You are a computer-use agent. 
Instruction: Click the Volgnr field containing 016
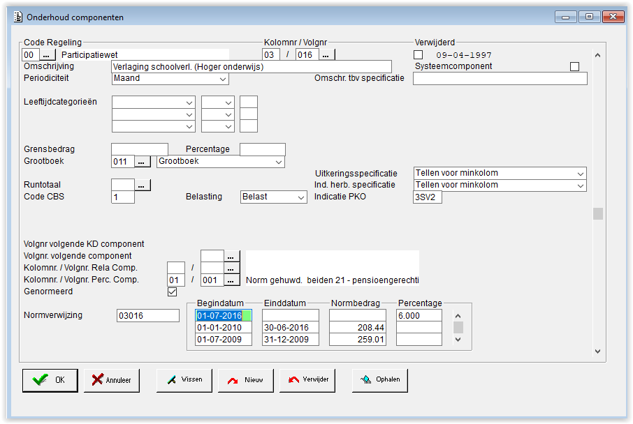pos(307,55)
